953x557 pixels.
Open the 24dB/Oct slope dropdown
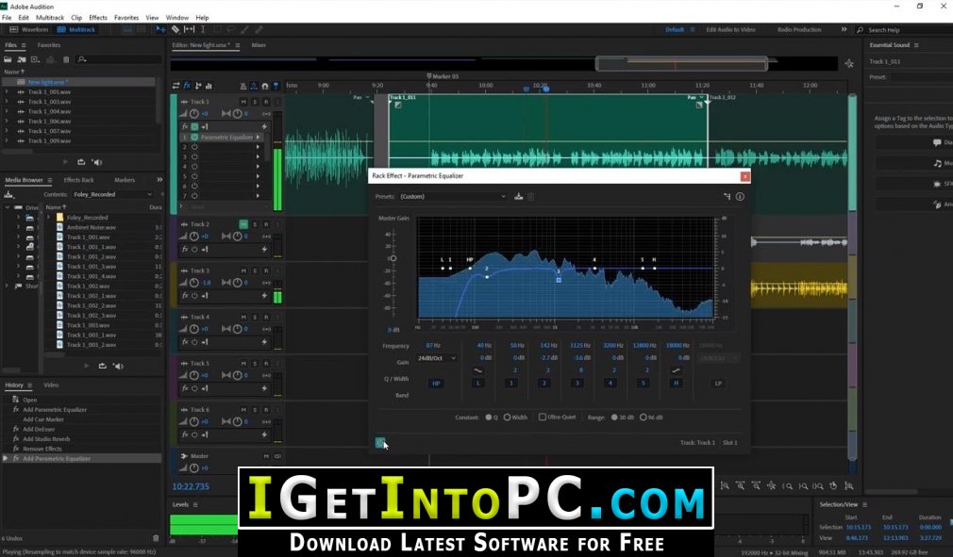pyautogui.click(x=436, y=358)
